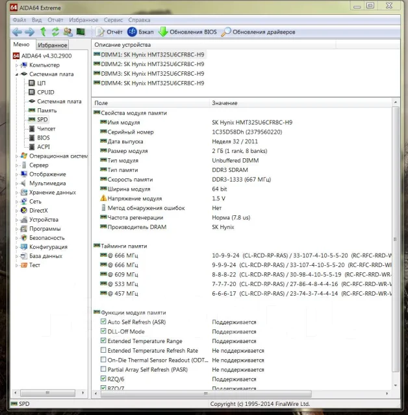Expand the Сервер tree node
408x415 pixels.
[x=16, y=165]
